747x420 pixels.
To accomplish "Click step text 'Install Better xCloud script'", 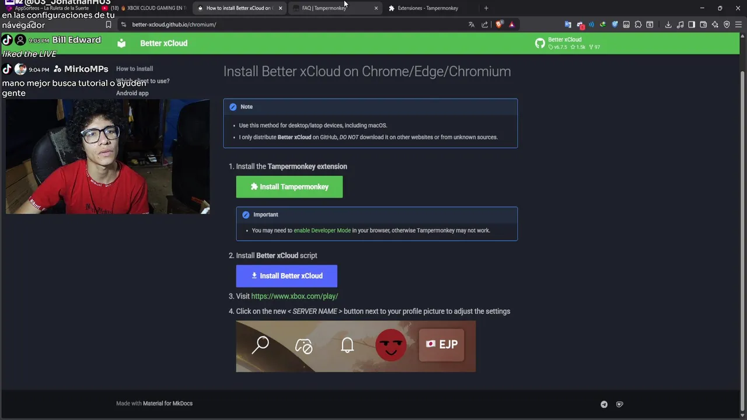I will [277, 256].
